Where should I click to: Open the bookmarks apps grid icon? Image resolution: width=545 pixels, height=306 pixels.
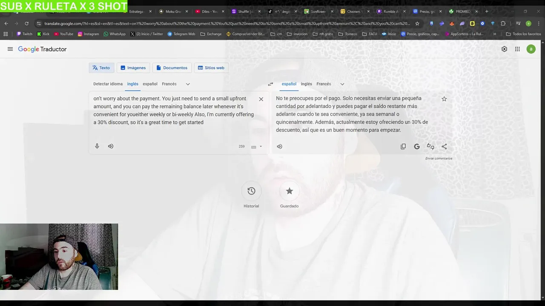[x=6, y=34]
